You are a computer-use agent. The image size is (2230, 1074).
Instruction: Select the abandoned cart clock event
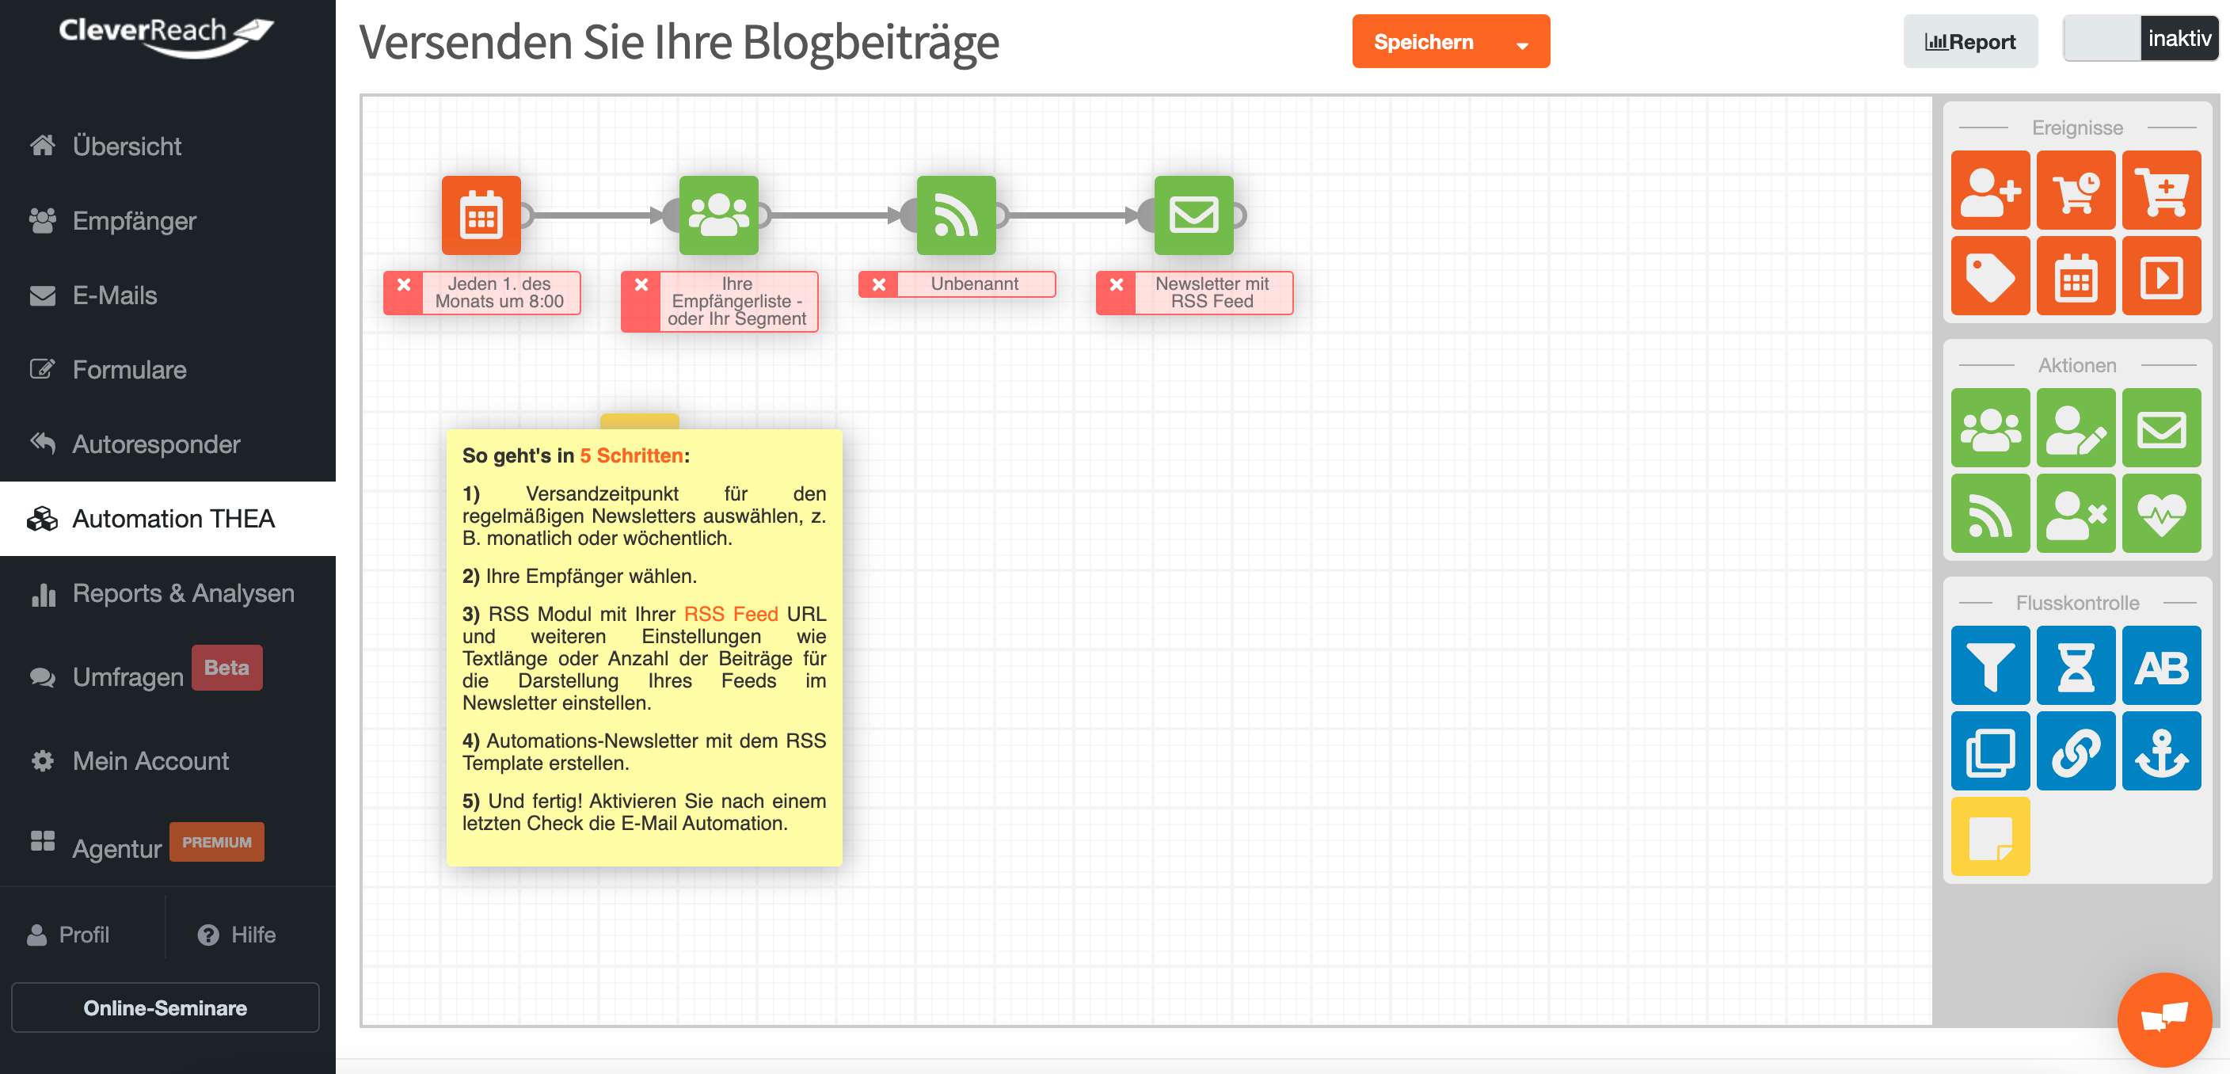pos(2075,189)
